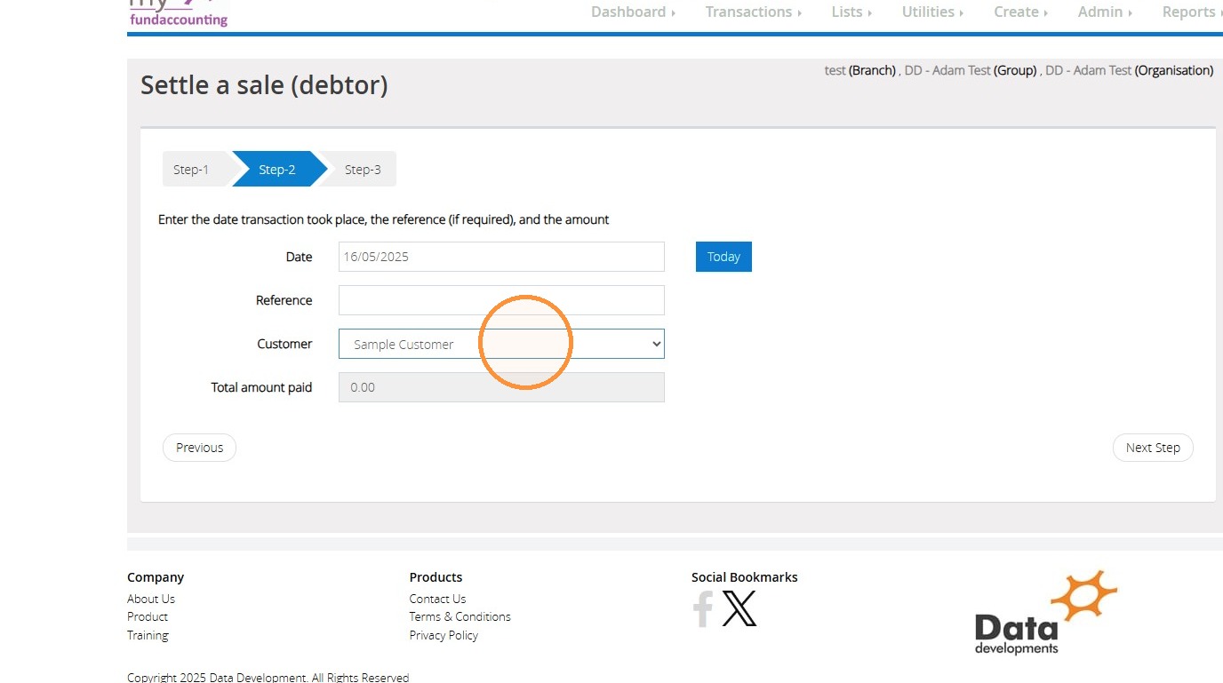Open the Product footer link

[x=148, y=616]
